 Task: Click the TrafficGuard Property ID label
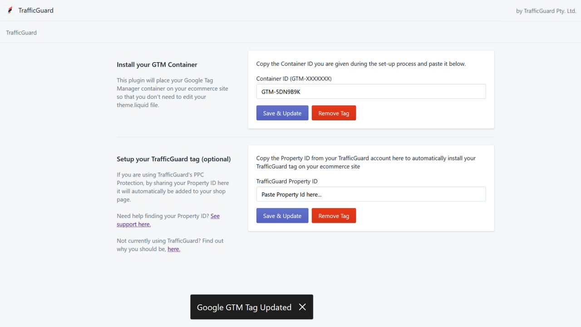point(287,181)
